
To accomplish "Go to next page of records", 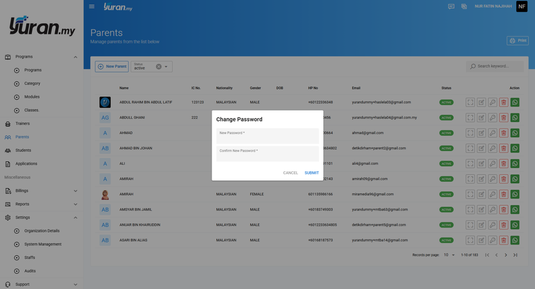I will pyautogui.click(x=505, y=255).
